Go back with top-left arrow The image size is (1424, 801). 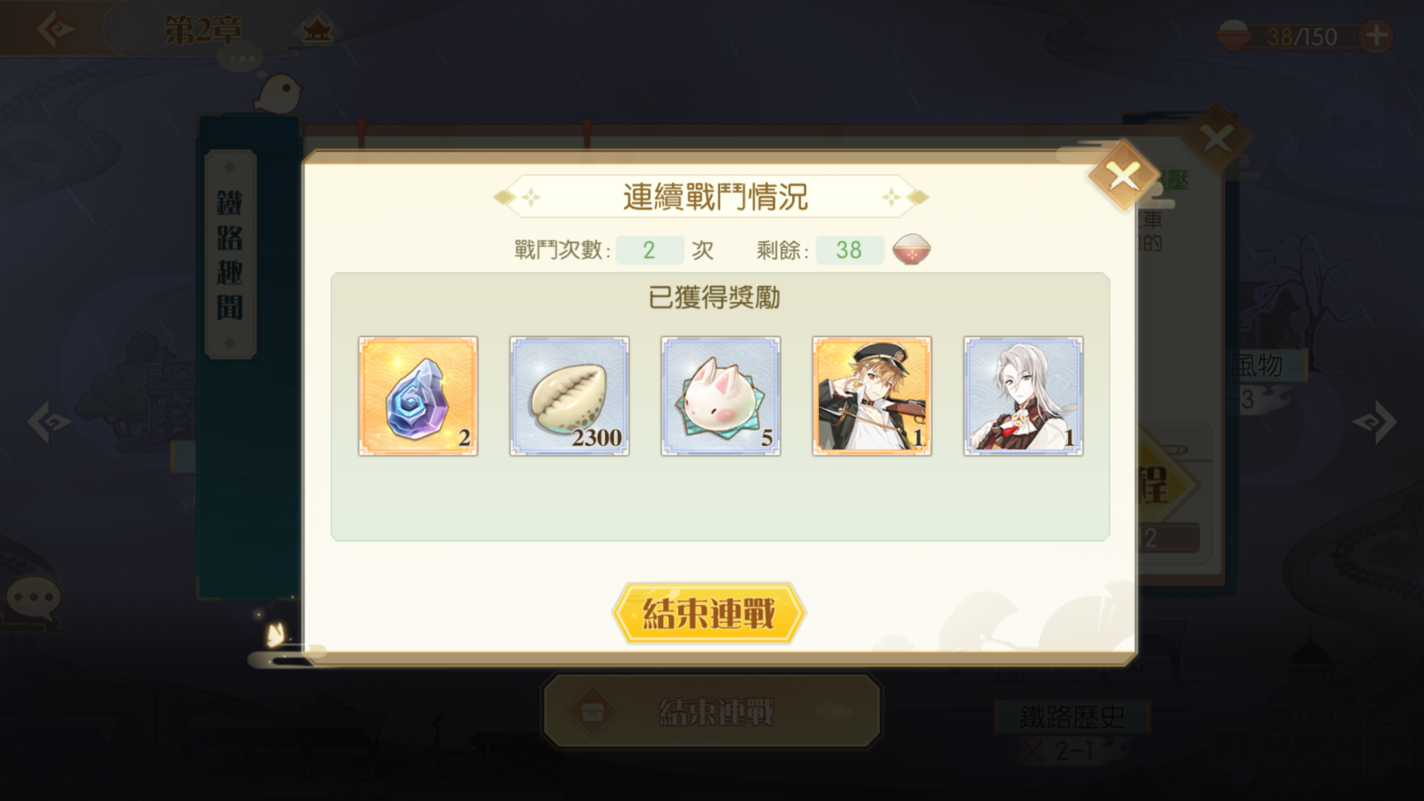[56, 30]
